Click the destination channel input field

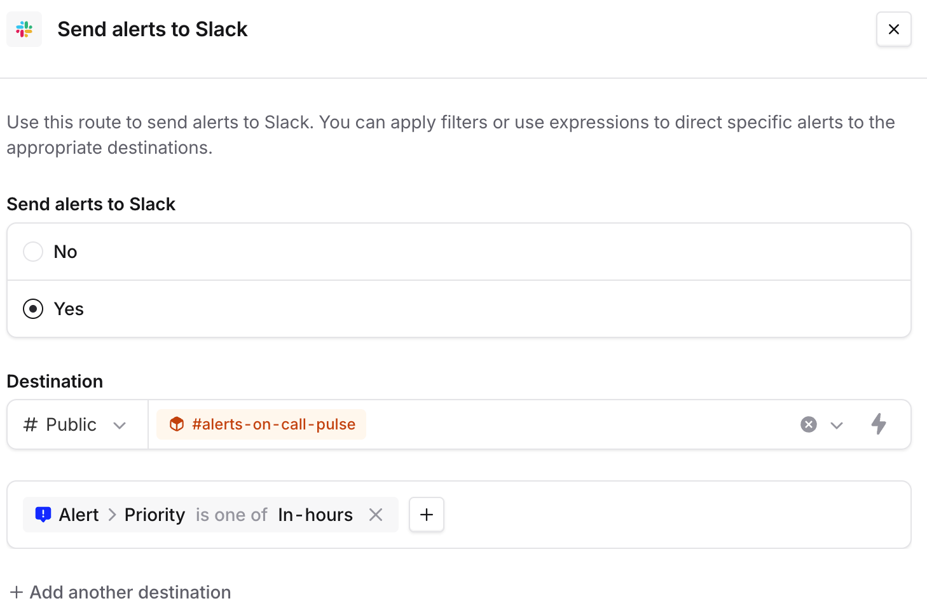click(572, 424)
